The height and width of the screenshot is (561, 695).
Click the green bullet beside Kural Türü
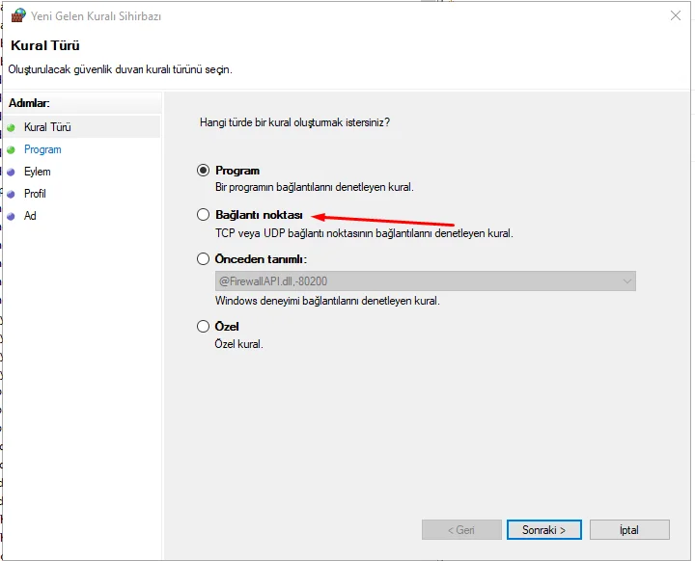coord(11,127)
